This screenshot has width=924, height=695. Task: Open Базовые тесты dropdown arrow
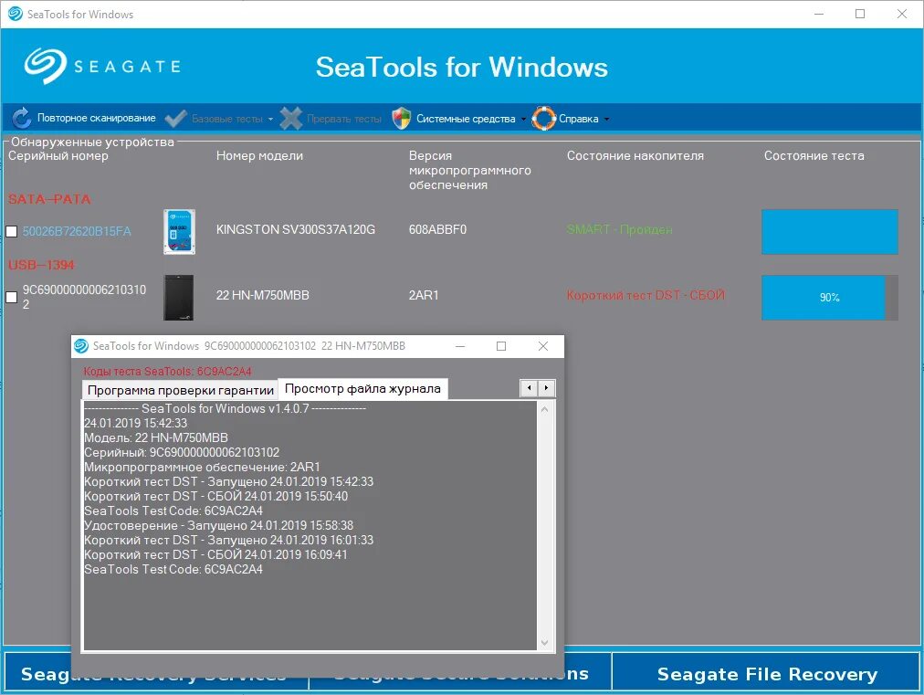(270, 119)
